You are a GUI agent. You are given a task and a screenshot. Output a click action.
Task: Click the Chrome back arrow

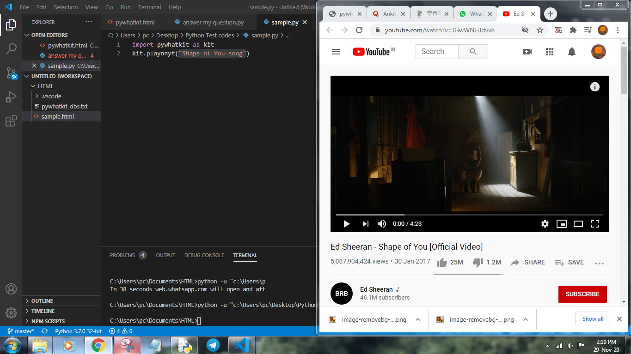[x=329, y=30]
